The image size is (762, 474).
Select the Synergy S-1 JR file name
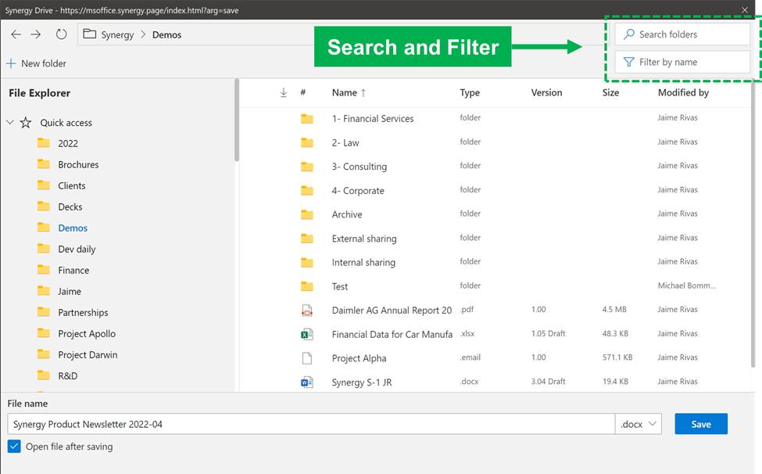tap(362, 382)
